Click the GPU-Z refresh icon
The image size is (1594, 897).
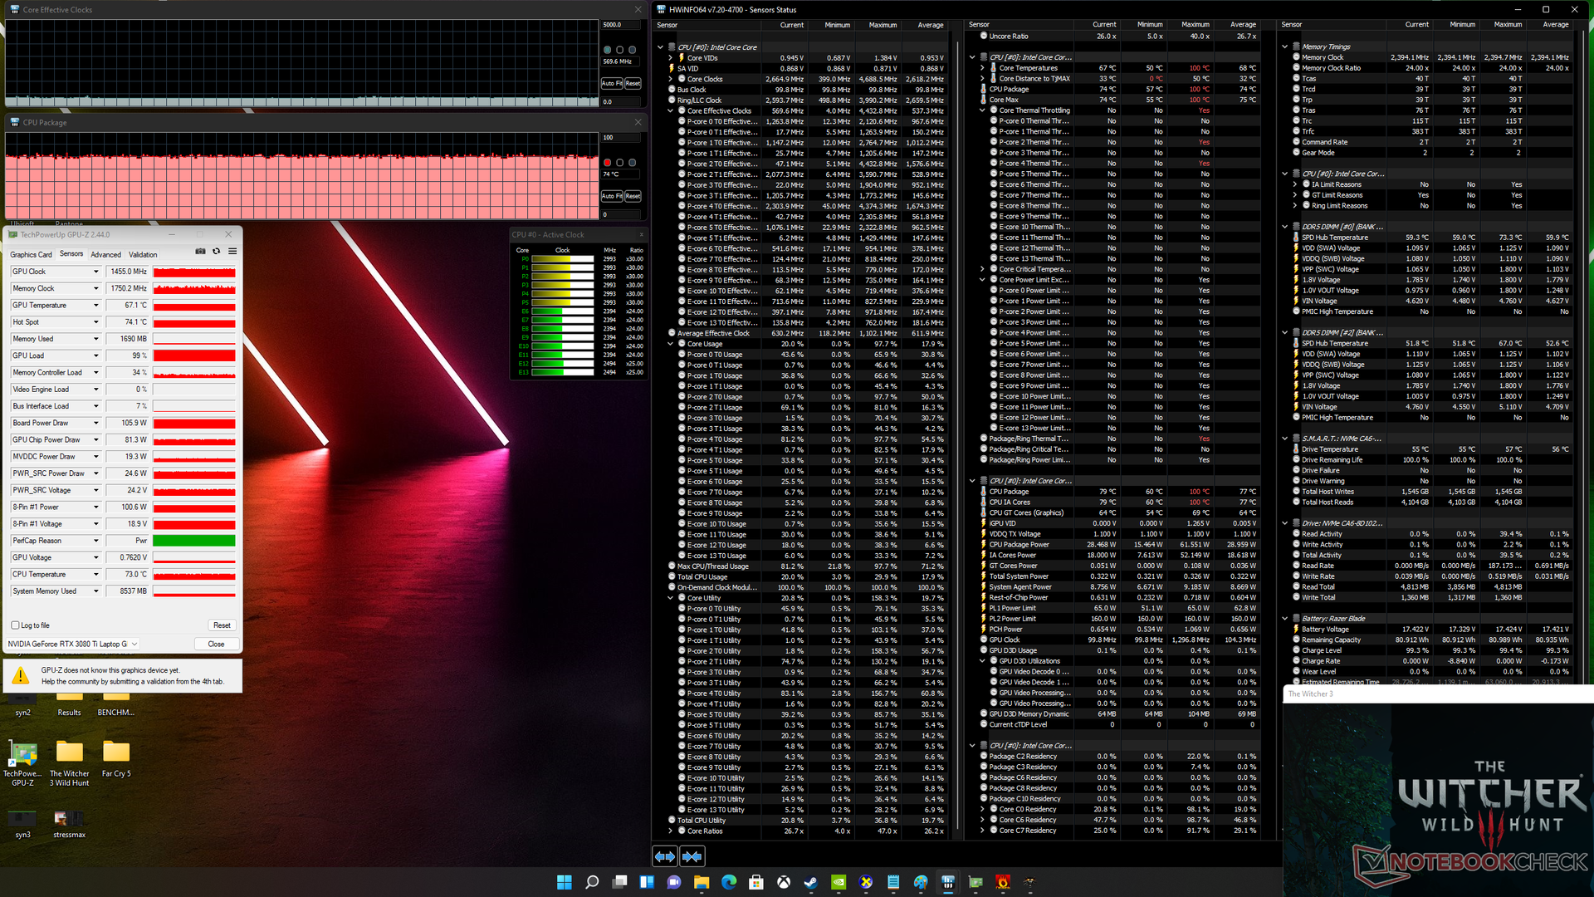217,251
